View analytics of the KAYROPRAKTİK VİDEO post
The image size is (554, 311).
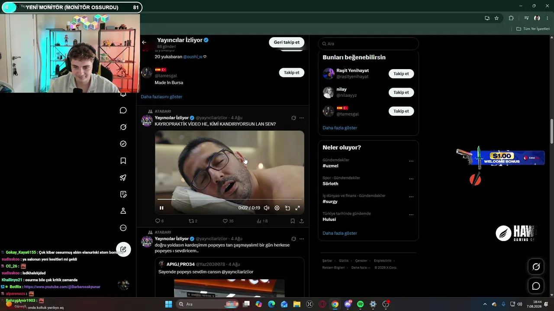click(x=262, y=221)
